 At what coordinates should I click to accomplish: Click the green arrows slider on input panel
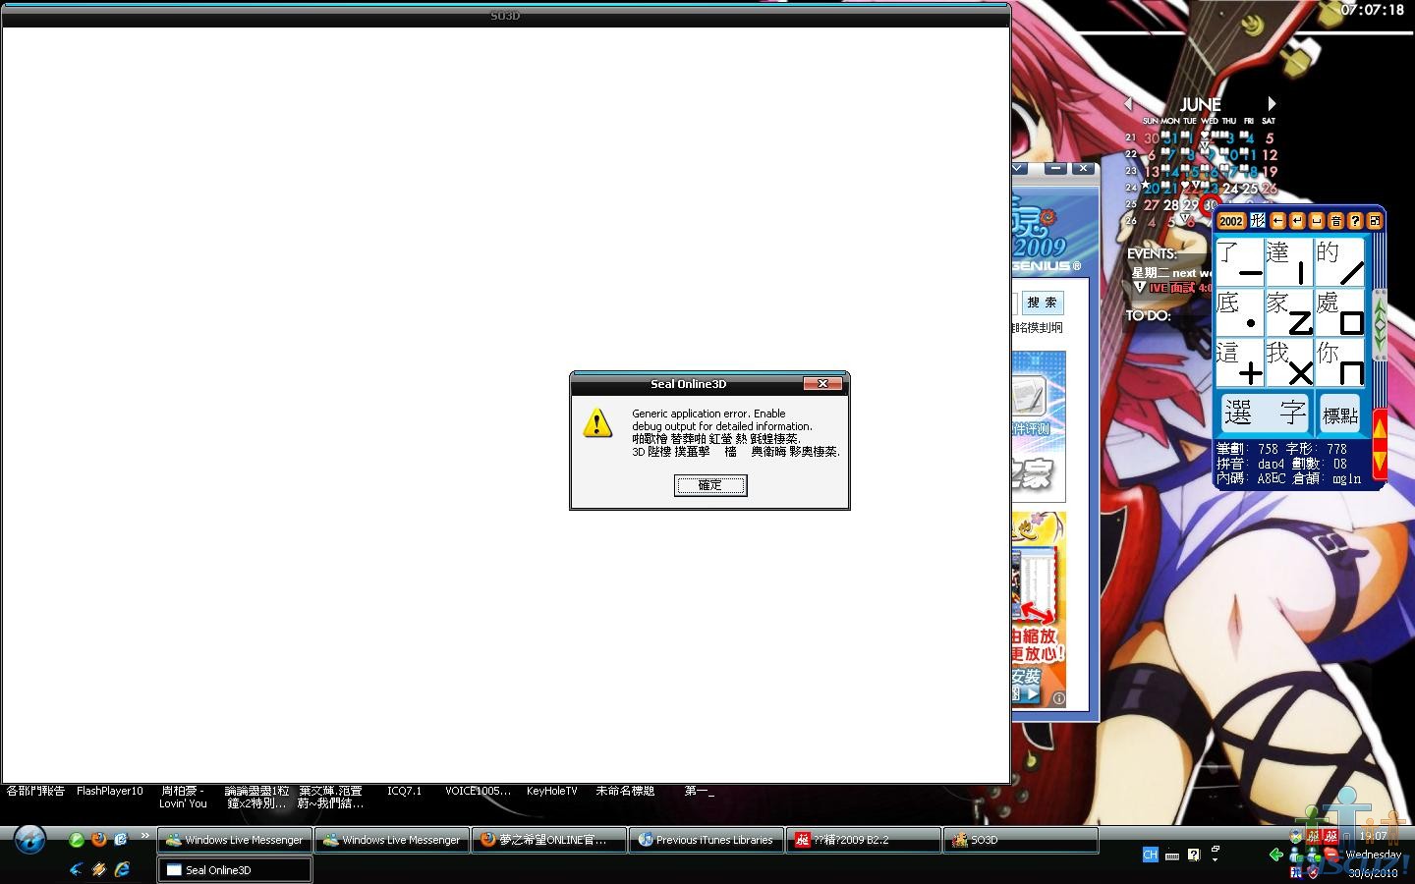click(x=1380, y=325)
